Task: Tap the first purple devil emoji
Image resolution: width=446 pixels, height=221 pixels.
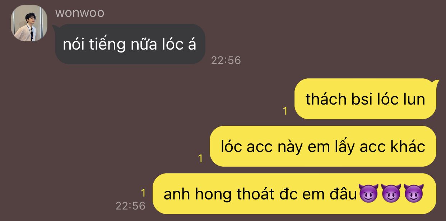Action: 369,194
